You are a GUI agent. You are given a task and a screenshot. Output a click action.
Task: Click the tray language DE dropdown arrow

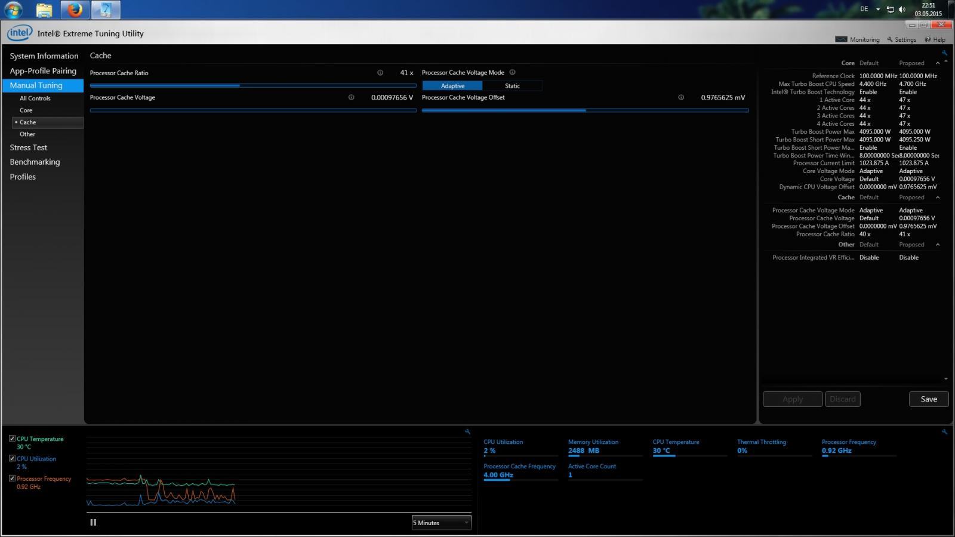coord(878,10)
